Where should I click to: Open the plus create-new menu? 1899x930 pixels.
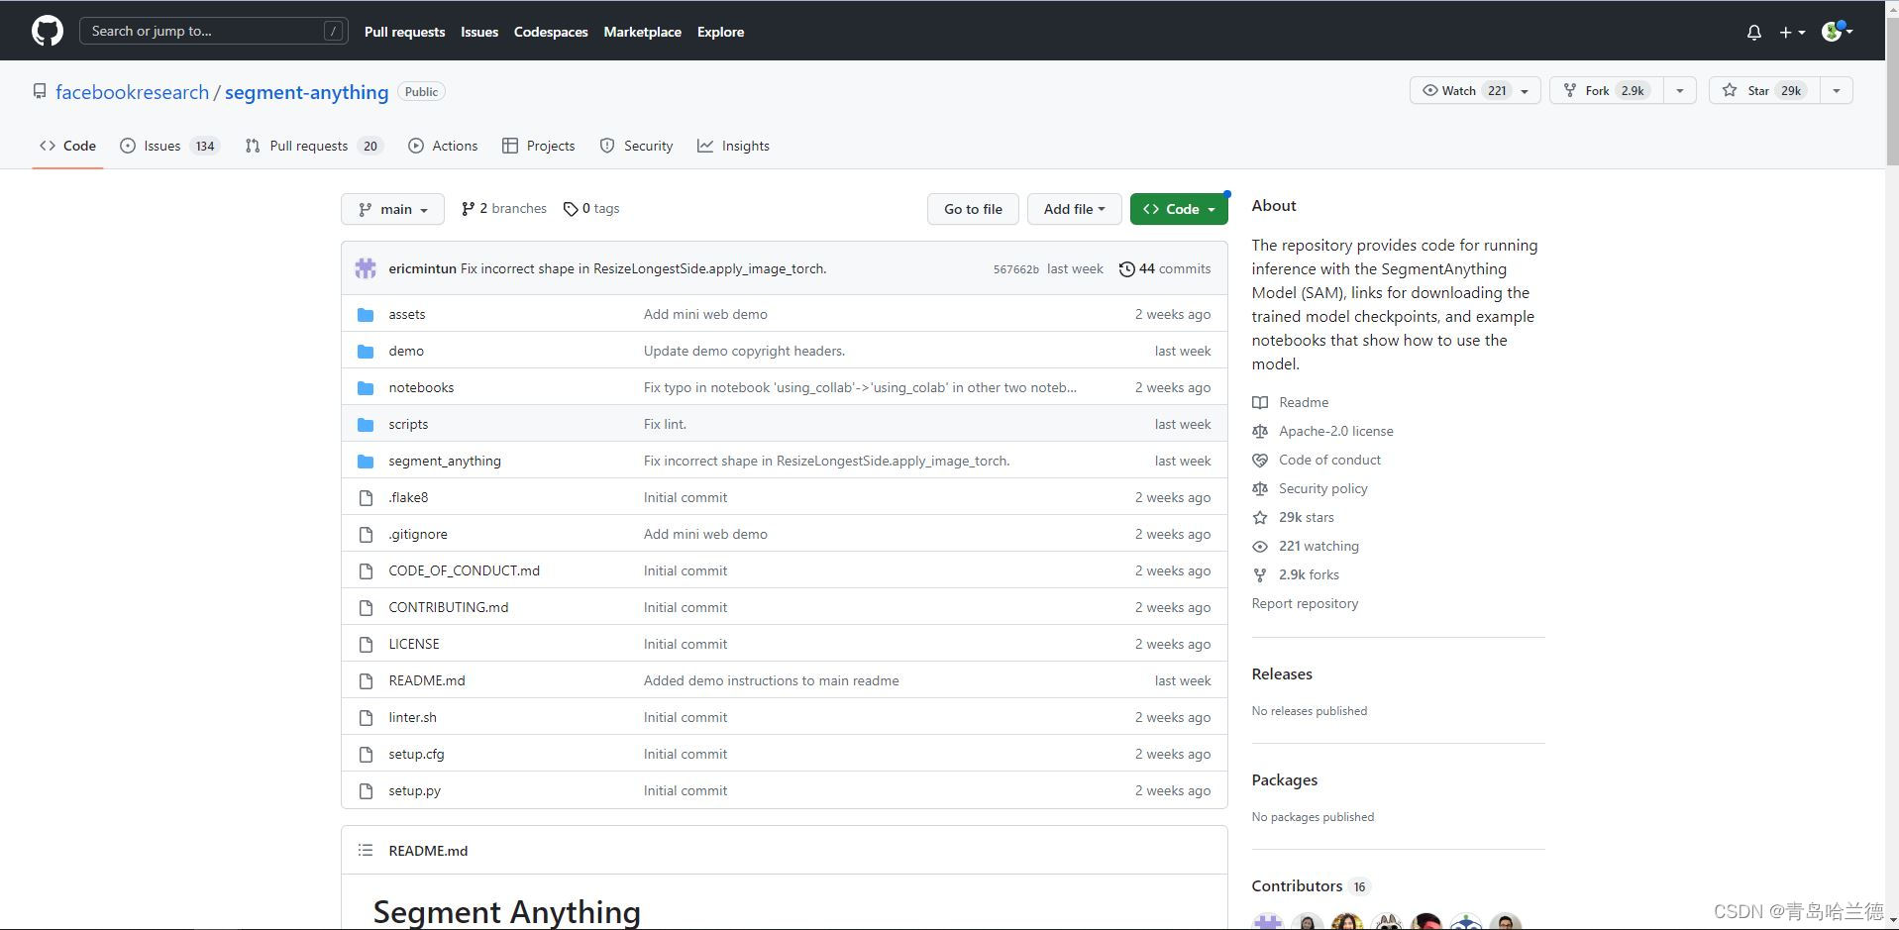pyautogui.click(x=1792, y=32)
